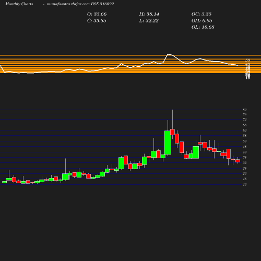This screenshot has height=261, width=261.
Task: Click price axis label "43"
Action: click(245, 152)
